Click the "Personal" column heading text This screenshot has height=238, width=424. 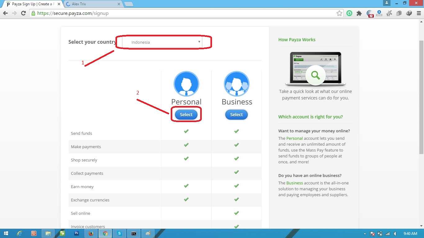186,102
